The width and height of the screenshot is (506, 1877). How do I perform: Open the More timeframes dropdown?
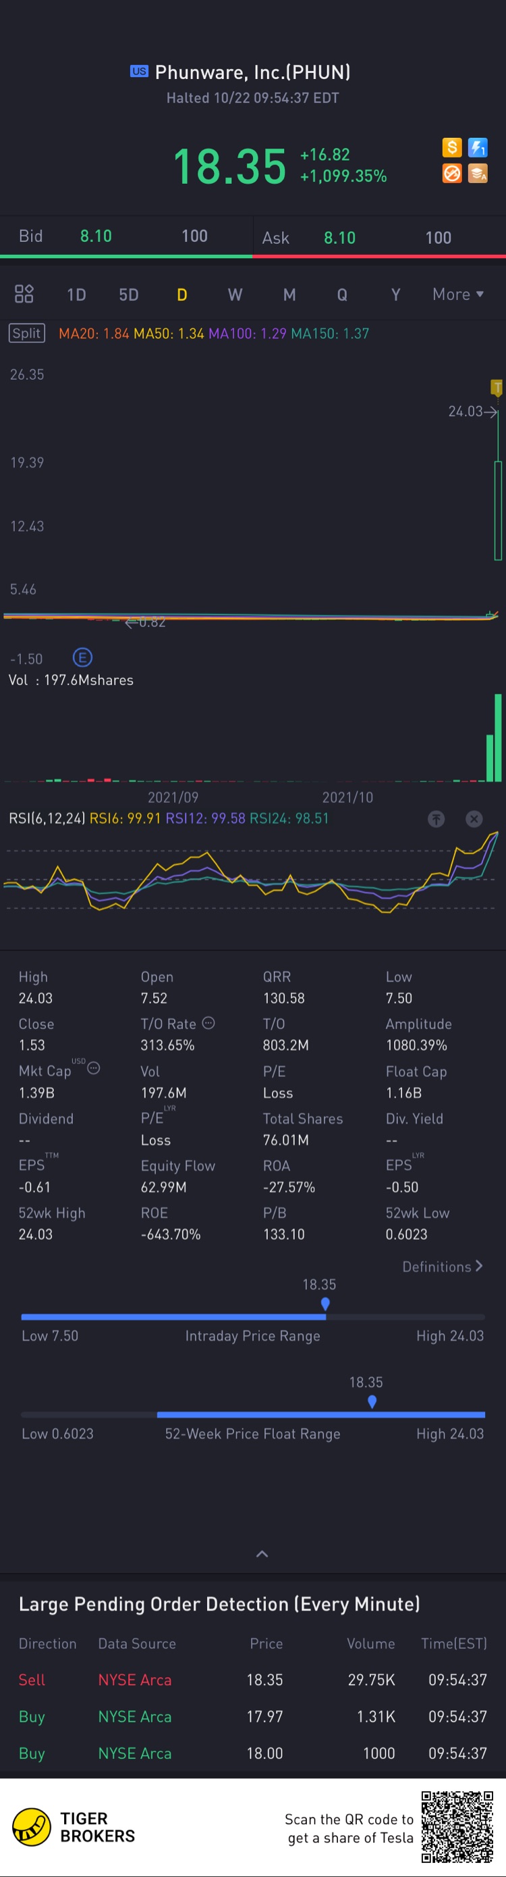[x=458, y=295]
